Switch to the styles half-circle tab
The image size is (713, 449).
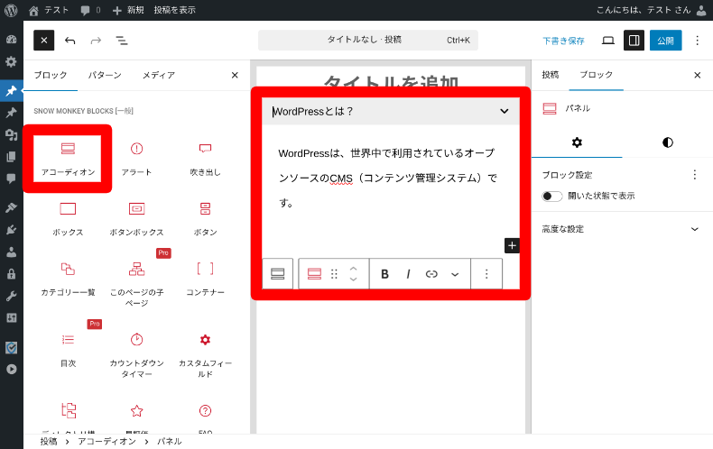(667, 142)
